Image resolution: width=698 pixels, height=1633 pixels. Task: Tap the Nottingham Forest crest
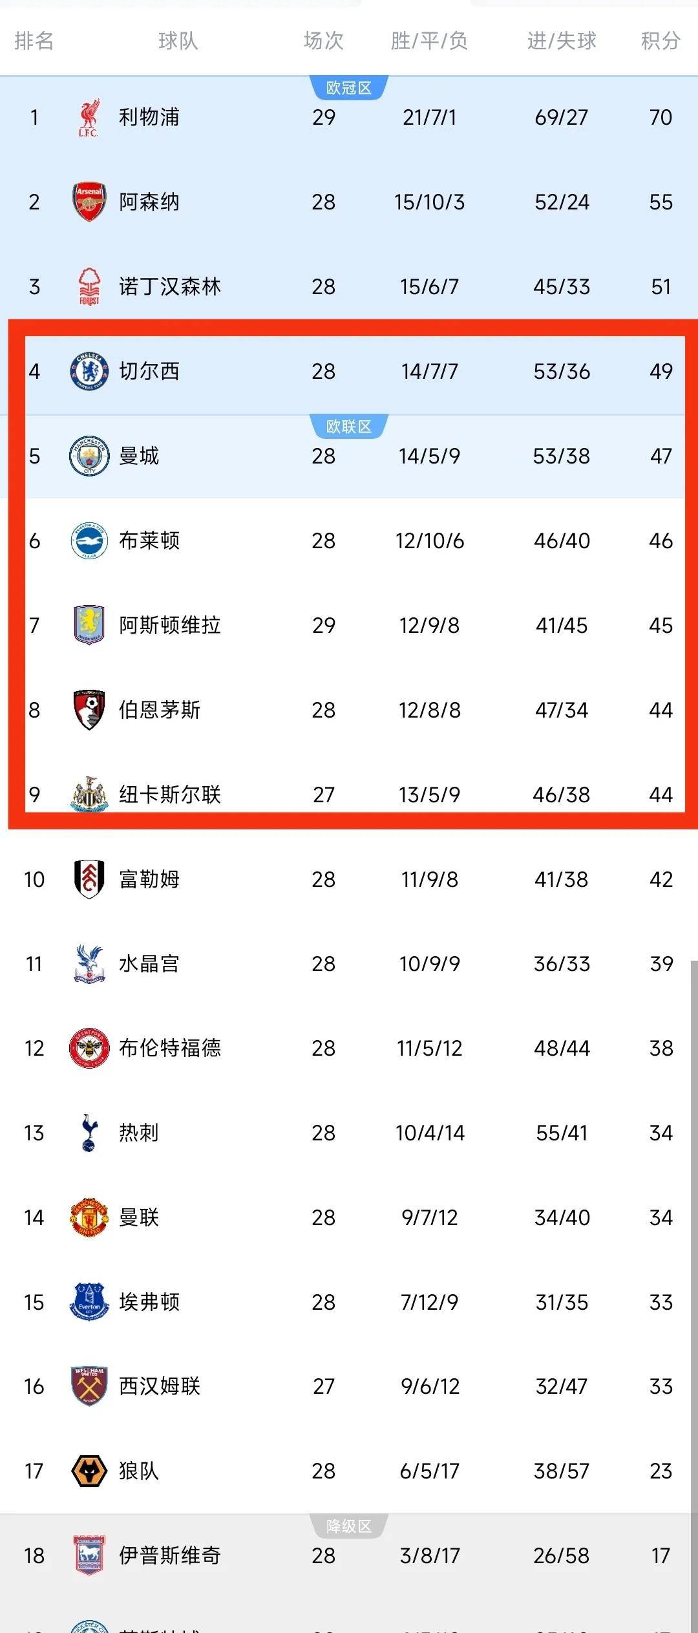[89, 286]
